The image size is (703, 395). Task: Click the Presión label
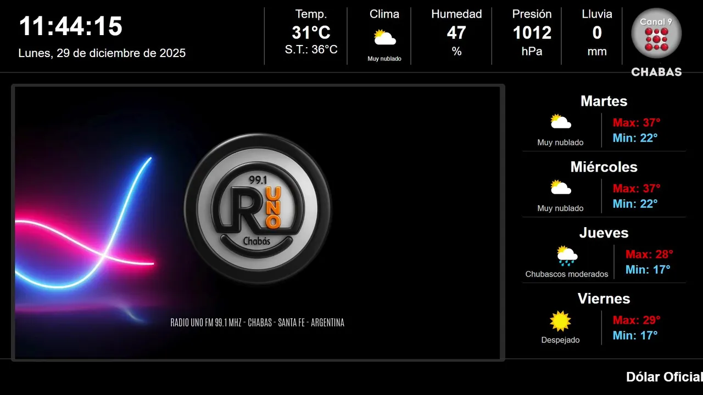[x=532, y=14]
